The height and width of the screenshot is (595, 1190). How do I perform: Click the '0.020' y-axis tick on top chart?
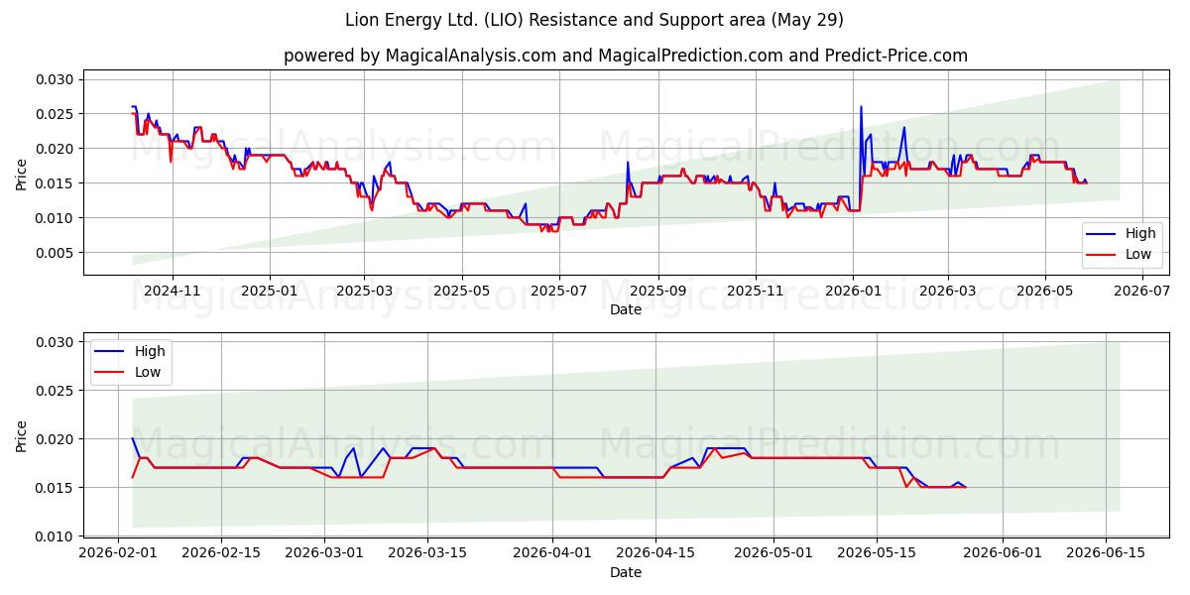pos(56,149)
